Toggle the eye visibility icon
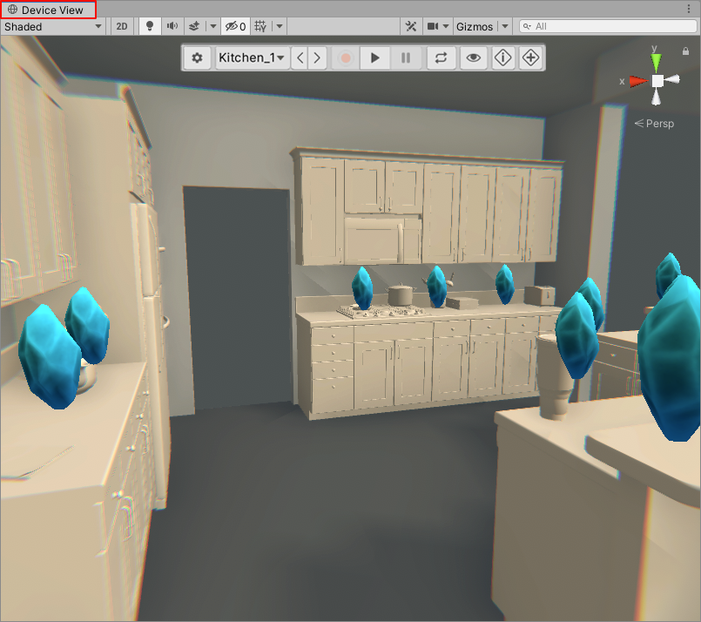Screen dimensions: 701x622 pos(473,57)
